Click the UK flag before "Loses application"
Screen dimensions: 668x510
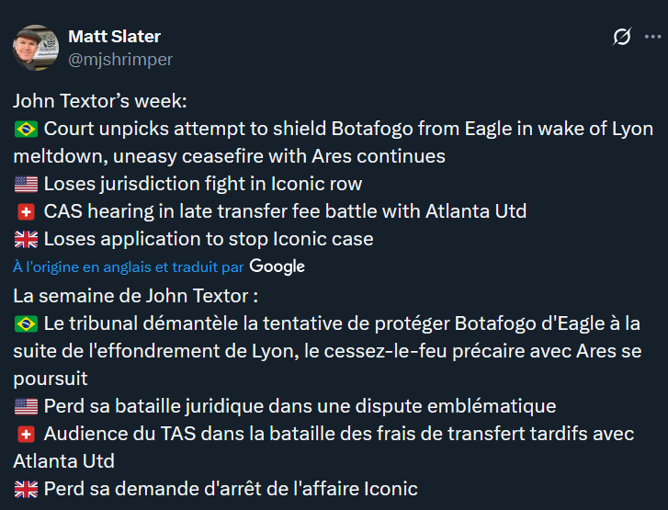tap(26, 240)
